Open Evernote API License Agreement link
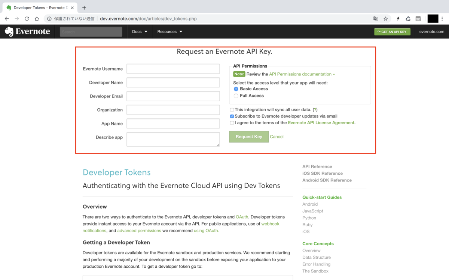449x280 pixels. (x=321, y=123)
